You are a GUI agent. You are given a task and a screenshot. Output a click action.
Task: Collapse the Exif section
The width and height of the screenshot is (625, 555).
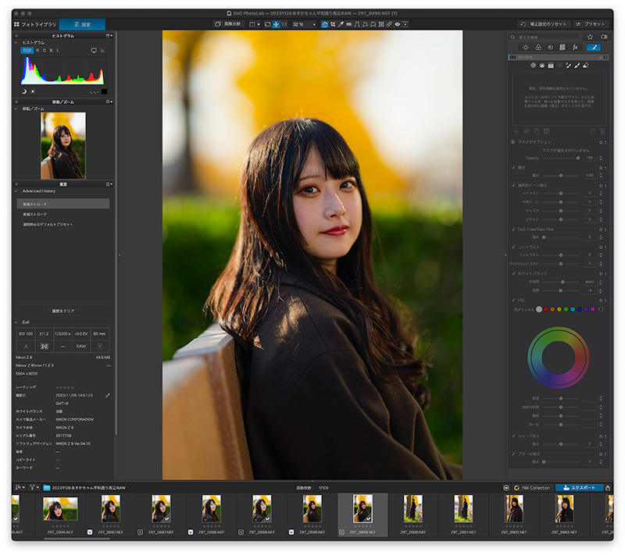click(16, 322)
